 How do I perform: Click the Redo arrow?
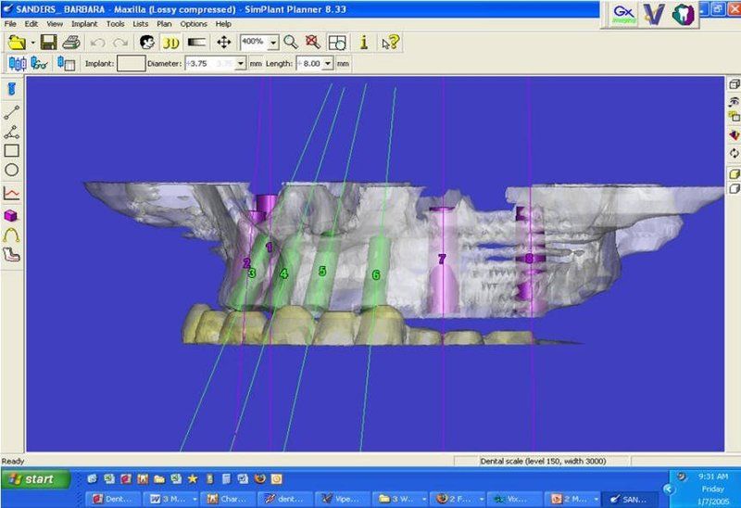click(x=120, y=43)
